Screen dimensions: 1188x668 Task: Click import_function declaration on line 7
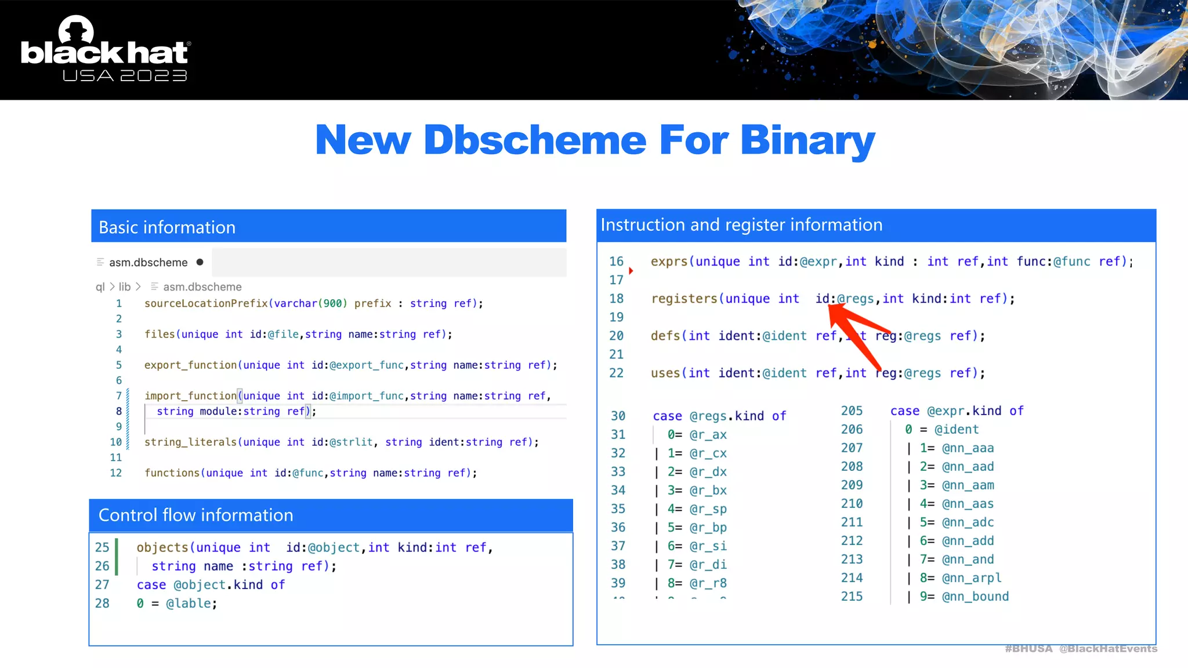pyautogui.click(x=347, y=395)
